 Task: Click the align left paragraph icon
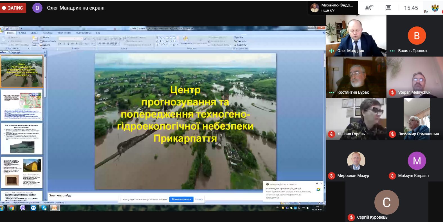point(100,44)
